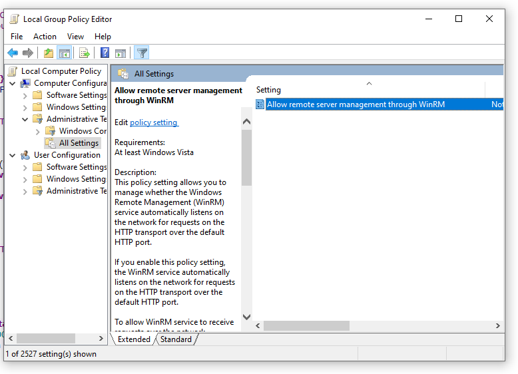This screenshot has width=518, height=374.
Task: Select All Settings in the tree
Action: pyautogui.click(x=79, y=143)
